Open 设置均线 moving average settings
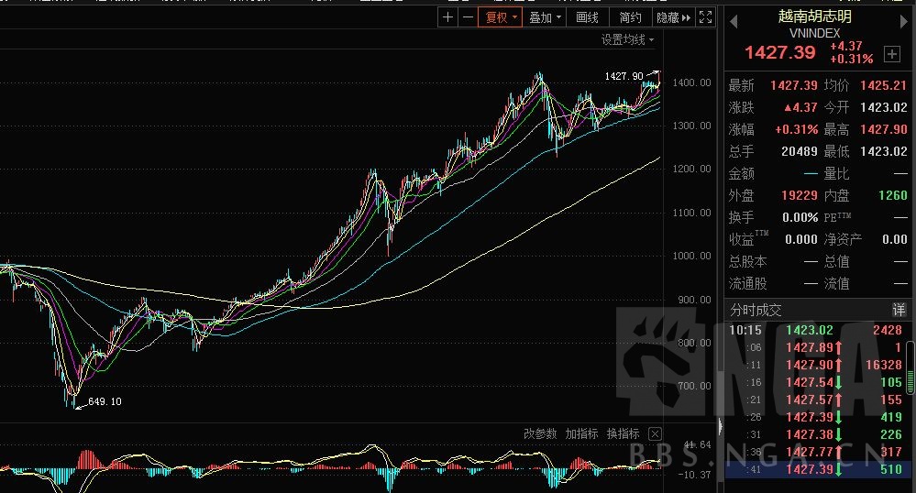 click(627, 39)
